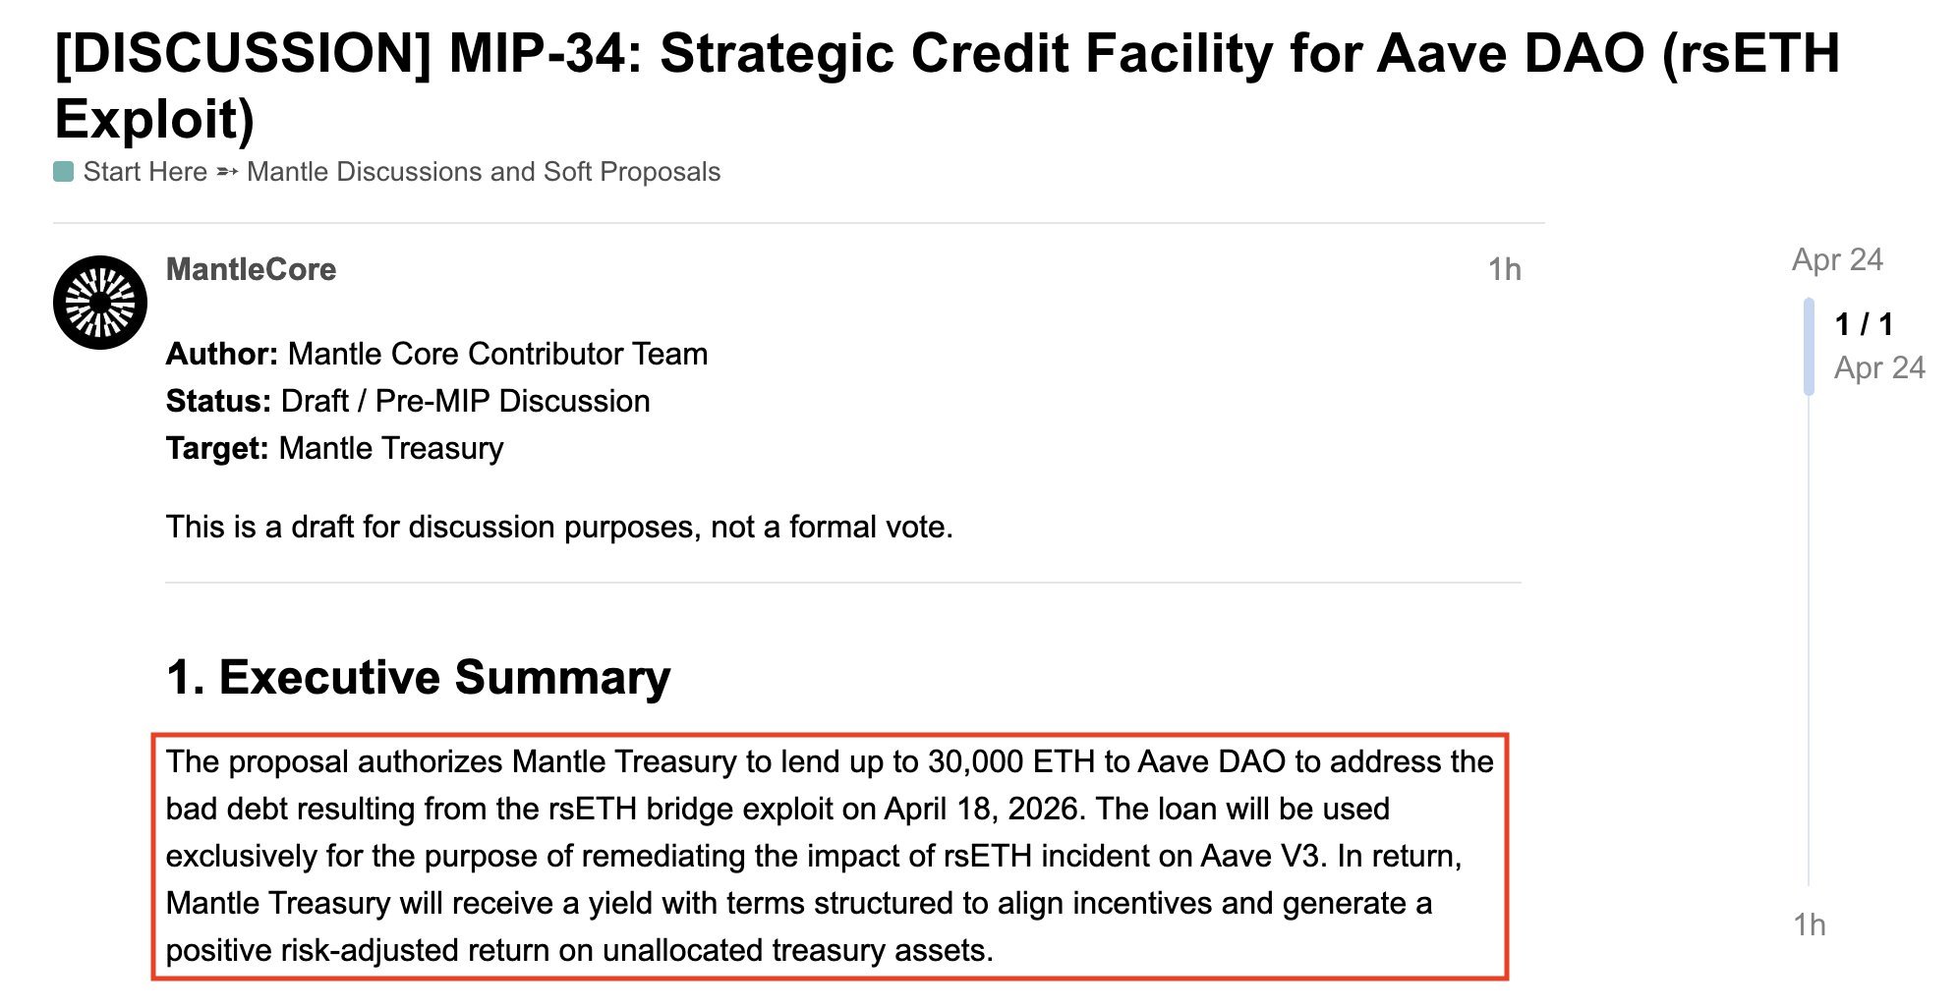The height and width of the screenshot is (1008, 1958).
Task: Open Mantle Discussions and Soft Proposals subcategory
Action: pos(484,172)
